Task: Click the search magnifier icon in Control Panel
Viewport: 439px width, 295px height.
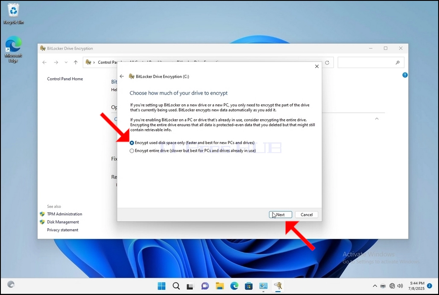Action: 398,62
